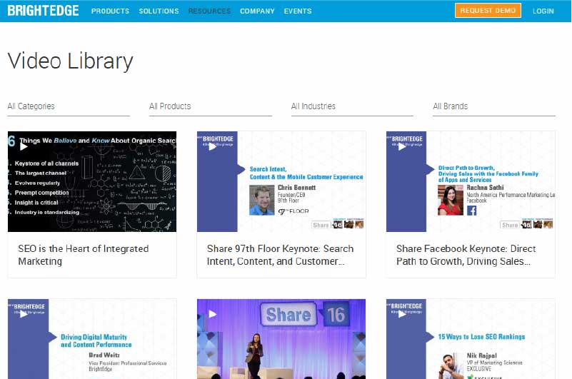Image resolution: width=572 pixels, height=379 pixels.
Task: Open Share 97th Floor Keynote title link
Action: 280,255
